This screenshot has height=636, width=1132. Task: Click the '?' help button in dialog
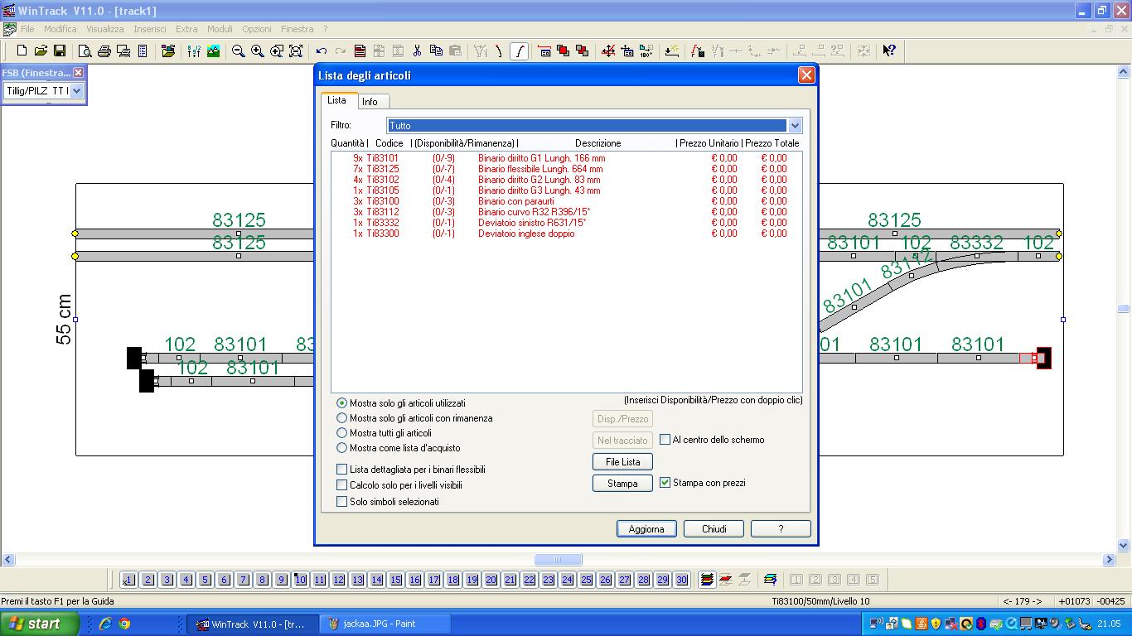[781, 529]
